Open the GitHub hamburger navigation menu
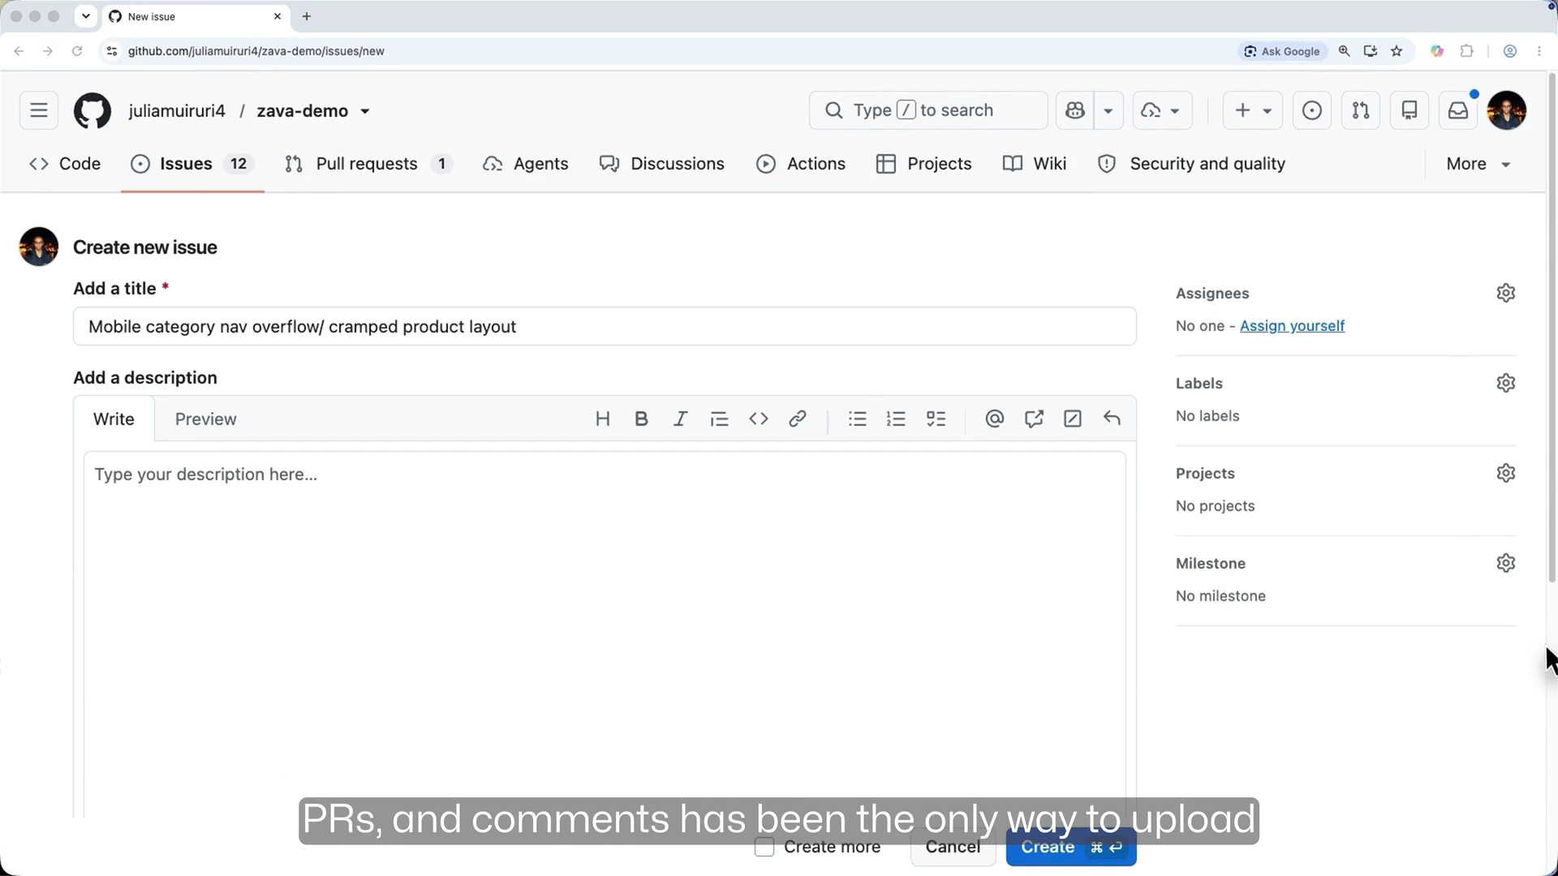This screenshot has height=876, width=1558. (39, 110)
